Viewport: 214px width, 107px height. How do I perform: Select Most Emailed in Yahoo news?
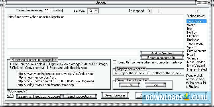coord(196,62)
